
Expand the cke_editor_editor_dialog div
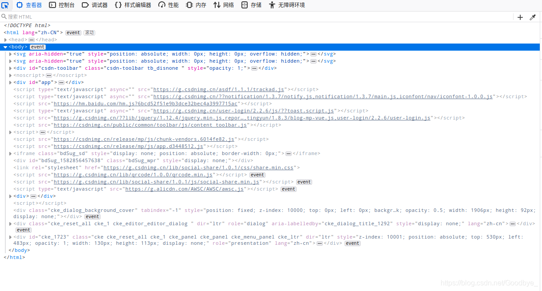pos(11,224)
